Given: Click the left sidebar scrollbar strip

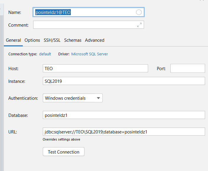Looking at the screenshot, I should [2, 93].
